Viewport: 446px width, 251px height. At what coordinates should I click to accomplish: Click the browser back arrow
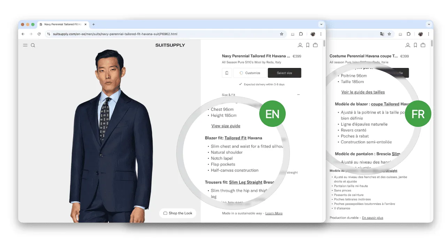click(x=23, y=34)
